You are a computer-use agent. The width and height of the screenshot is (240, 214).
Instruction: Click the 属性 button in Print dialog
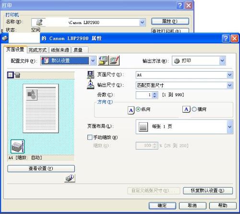(170, 21)
